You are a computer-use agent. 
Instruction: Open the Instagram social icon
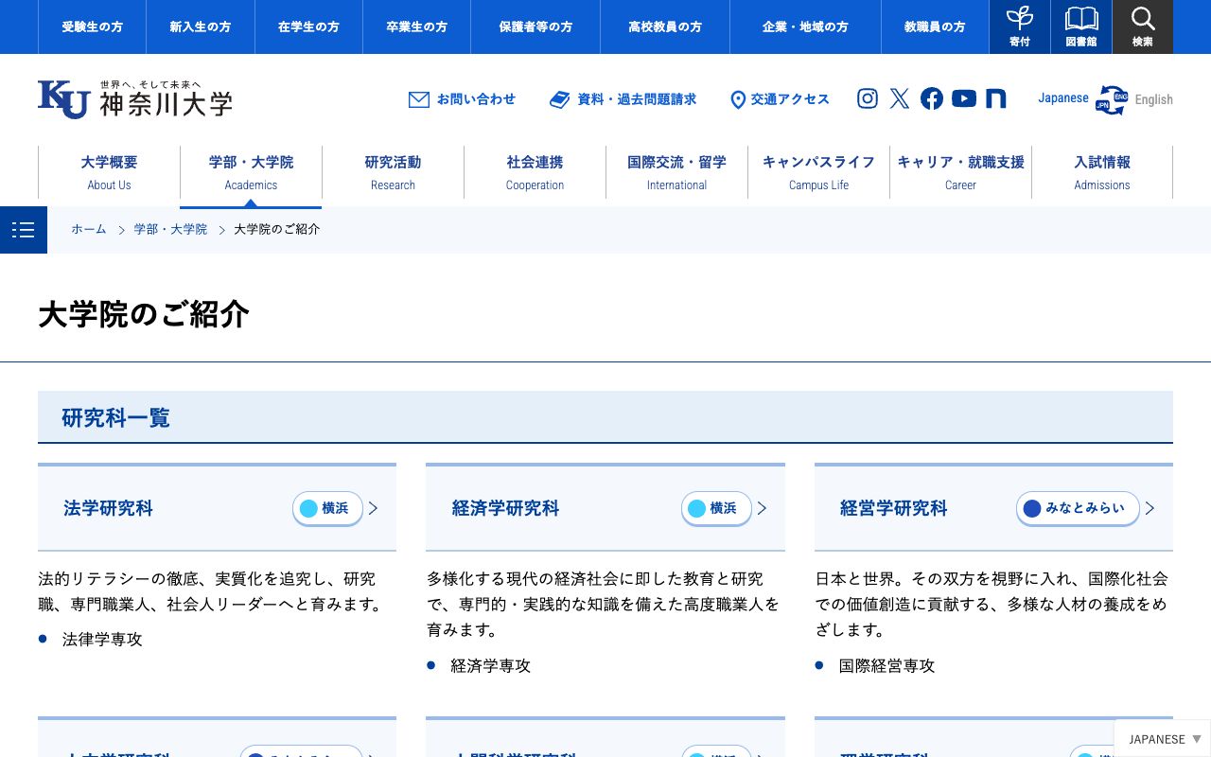tap(868, 98)
